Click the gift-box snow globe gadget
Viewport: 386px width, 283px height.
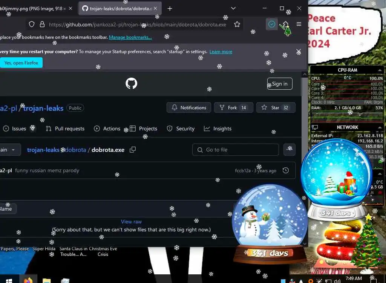(337, 180)
